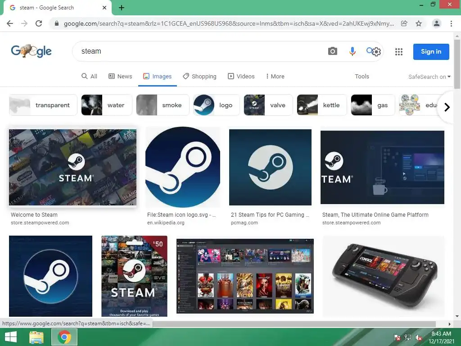The width and height of the screenshot is (461, 346).
Task: Switch to the News tab
Action: click(x=120, y=76)
